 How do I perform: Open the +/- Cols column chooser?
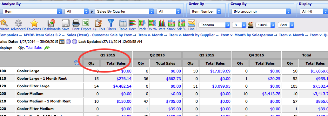point(99,25)
